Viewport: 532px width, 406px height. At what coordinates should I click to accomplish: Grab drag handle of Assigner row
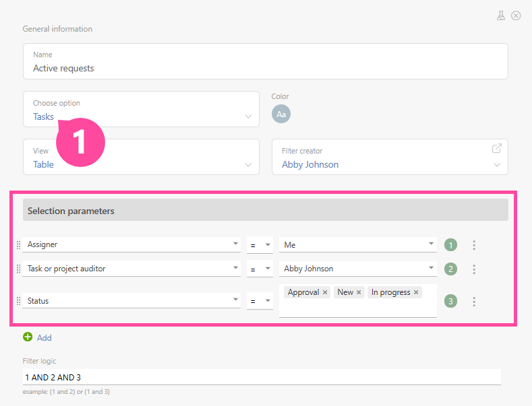coord(18,245)
